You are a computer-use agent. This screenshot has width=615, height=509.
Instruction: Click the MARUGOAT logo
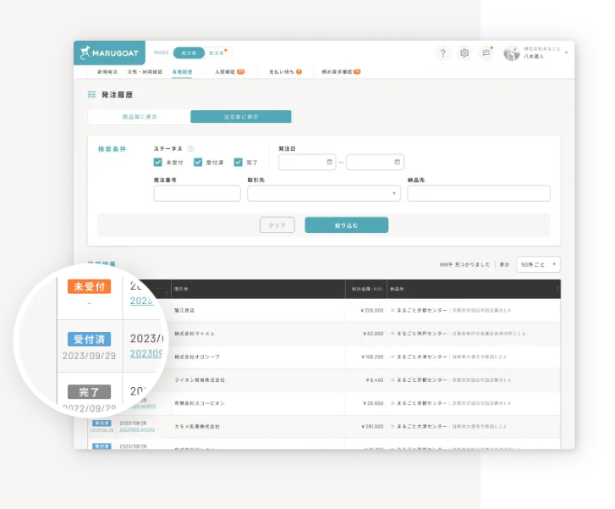pyautogui.click(x=110, y=53)
